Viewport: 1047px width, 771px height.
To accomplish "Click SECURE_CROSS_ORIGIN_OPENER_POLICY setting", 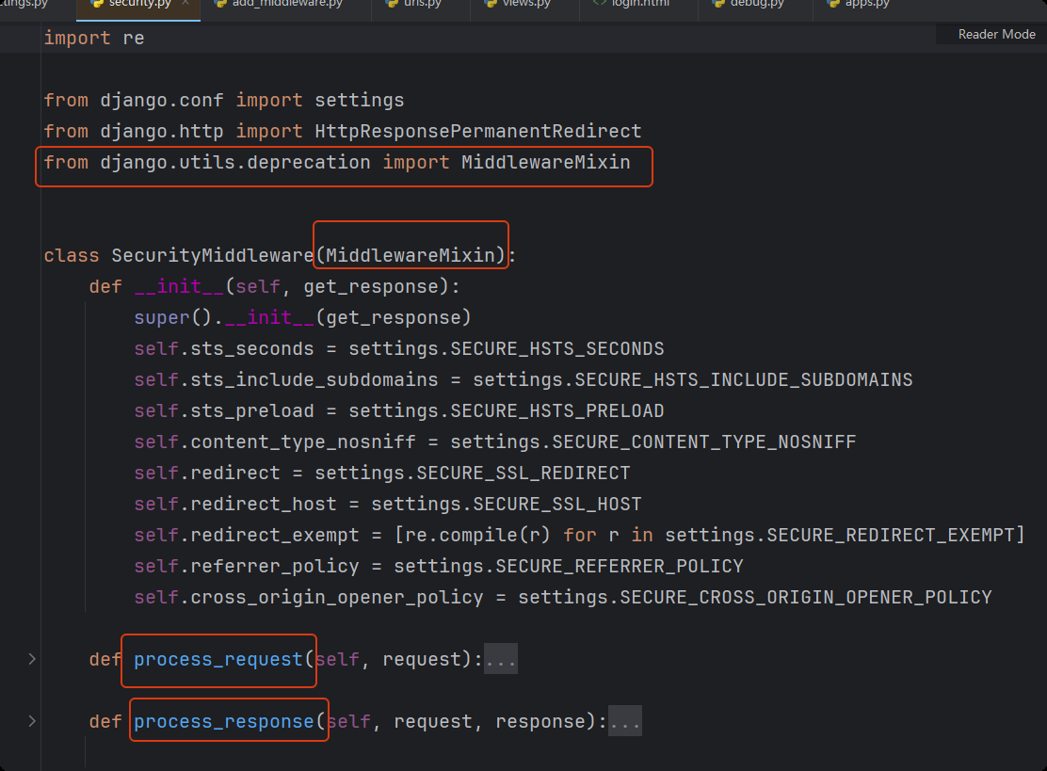I will pos(805,597).
